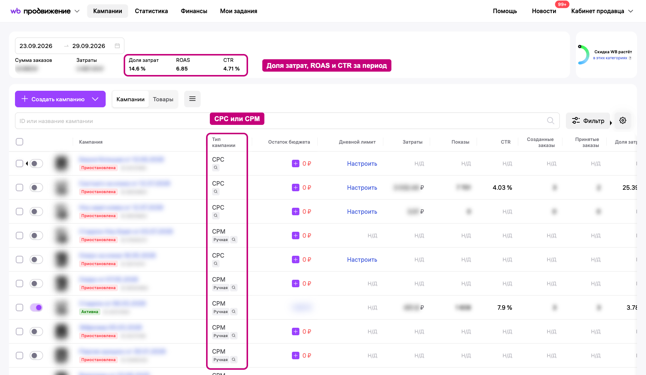This screenshot has height=375, width=646.
Task: Click Настроить in first campaign row
Action: [x=362, y=163]
